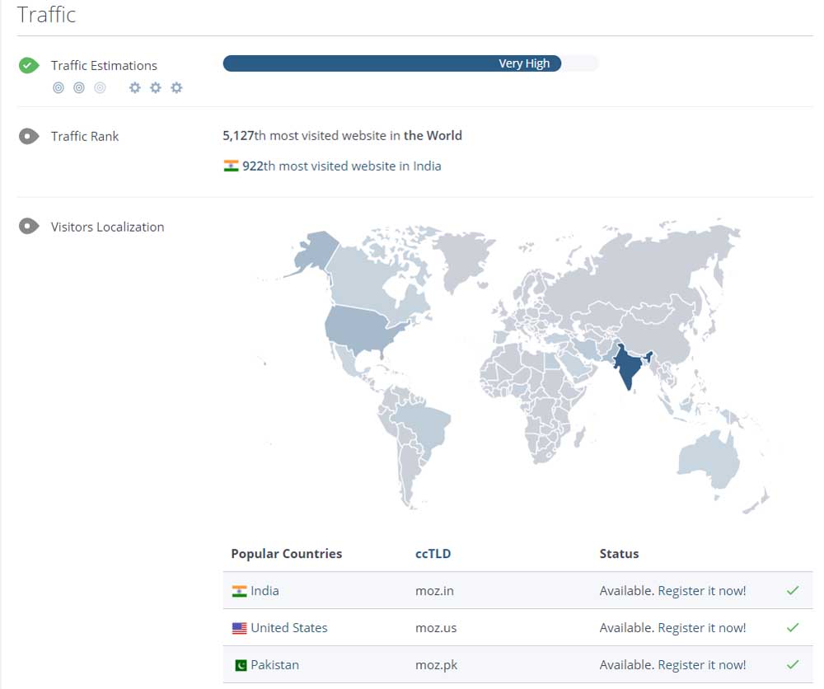Click the green checkmark in the moz.pk row
Image resolution: width=824 pixels, height=689 pixels.
click(793, 665)
